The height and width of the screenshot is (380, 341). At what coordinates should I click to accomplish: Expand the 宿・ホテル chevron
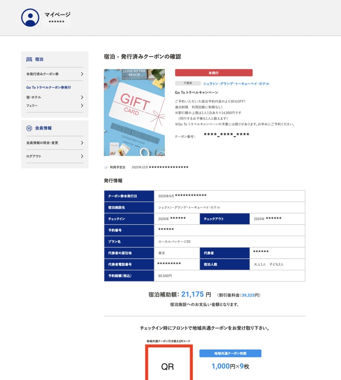click(x=82, y=97)
